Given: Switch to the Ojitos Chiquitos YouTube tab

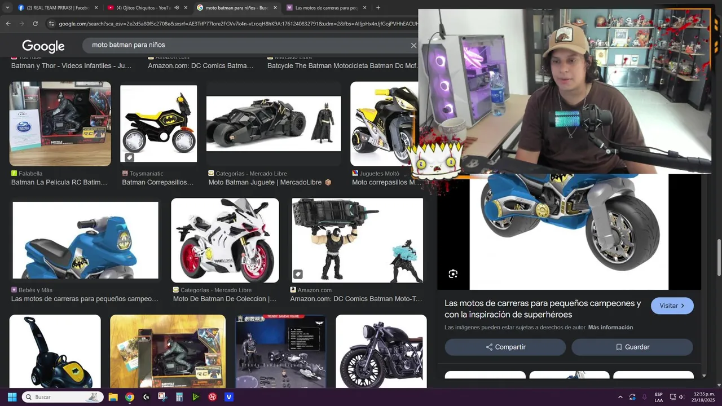Looking at the screenshot, I should coord(144,8).
